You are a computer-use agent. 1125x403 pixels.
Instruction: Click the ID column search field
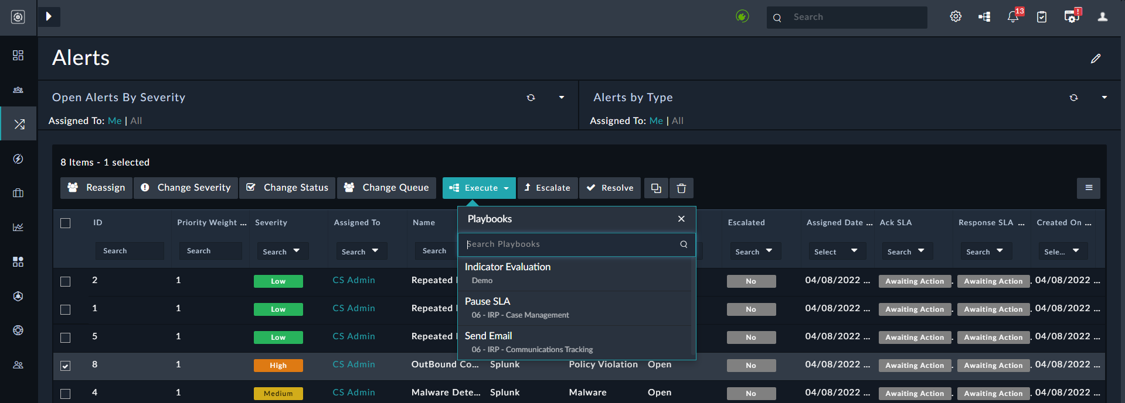130,251
